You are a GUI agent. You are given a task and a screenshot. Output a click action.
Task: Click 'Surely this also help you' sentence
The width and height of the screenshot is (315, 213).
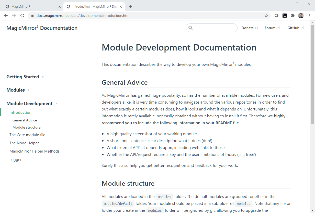coord(170,165)
